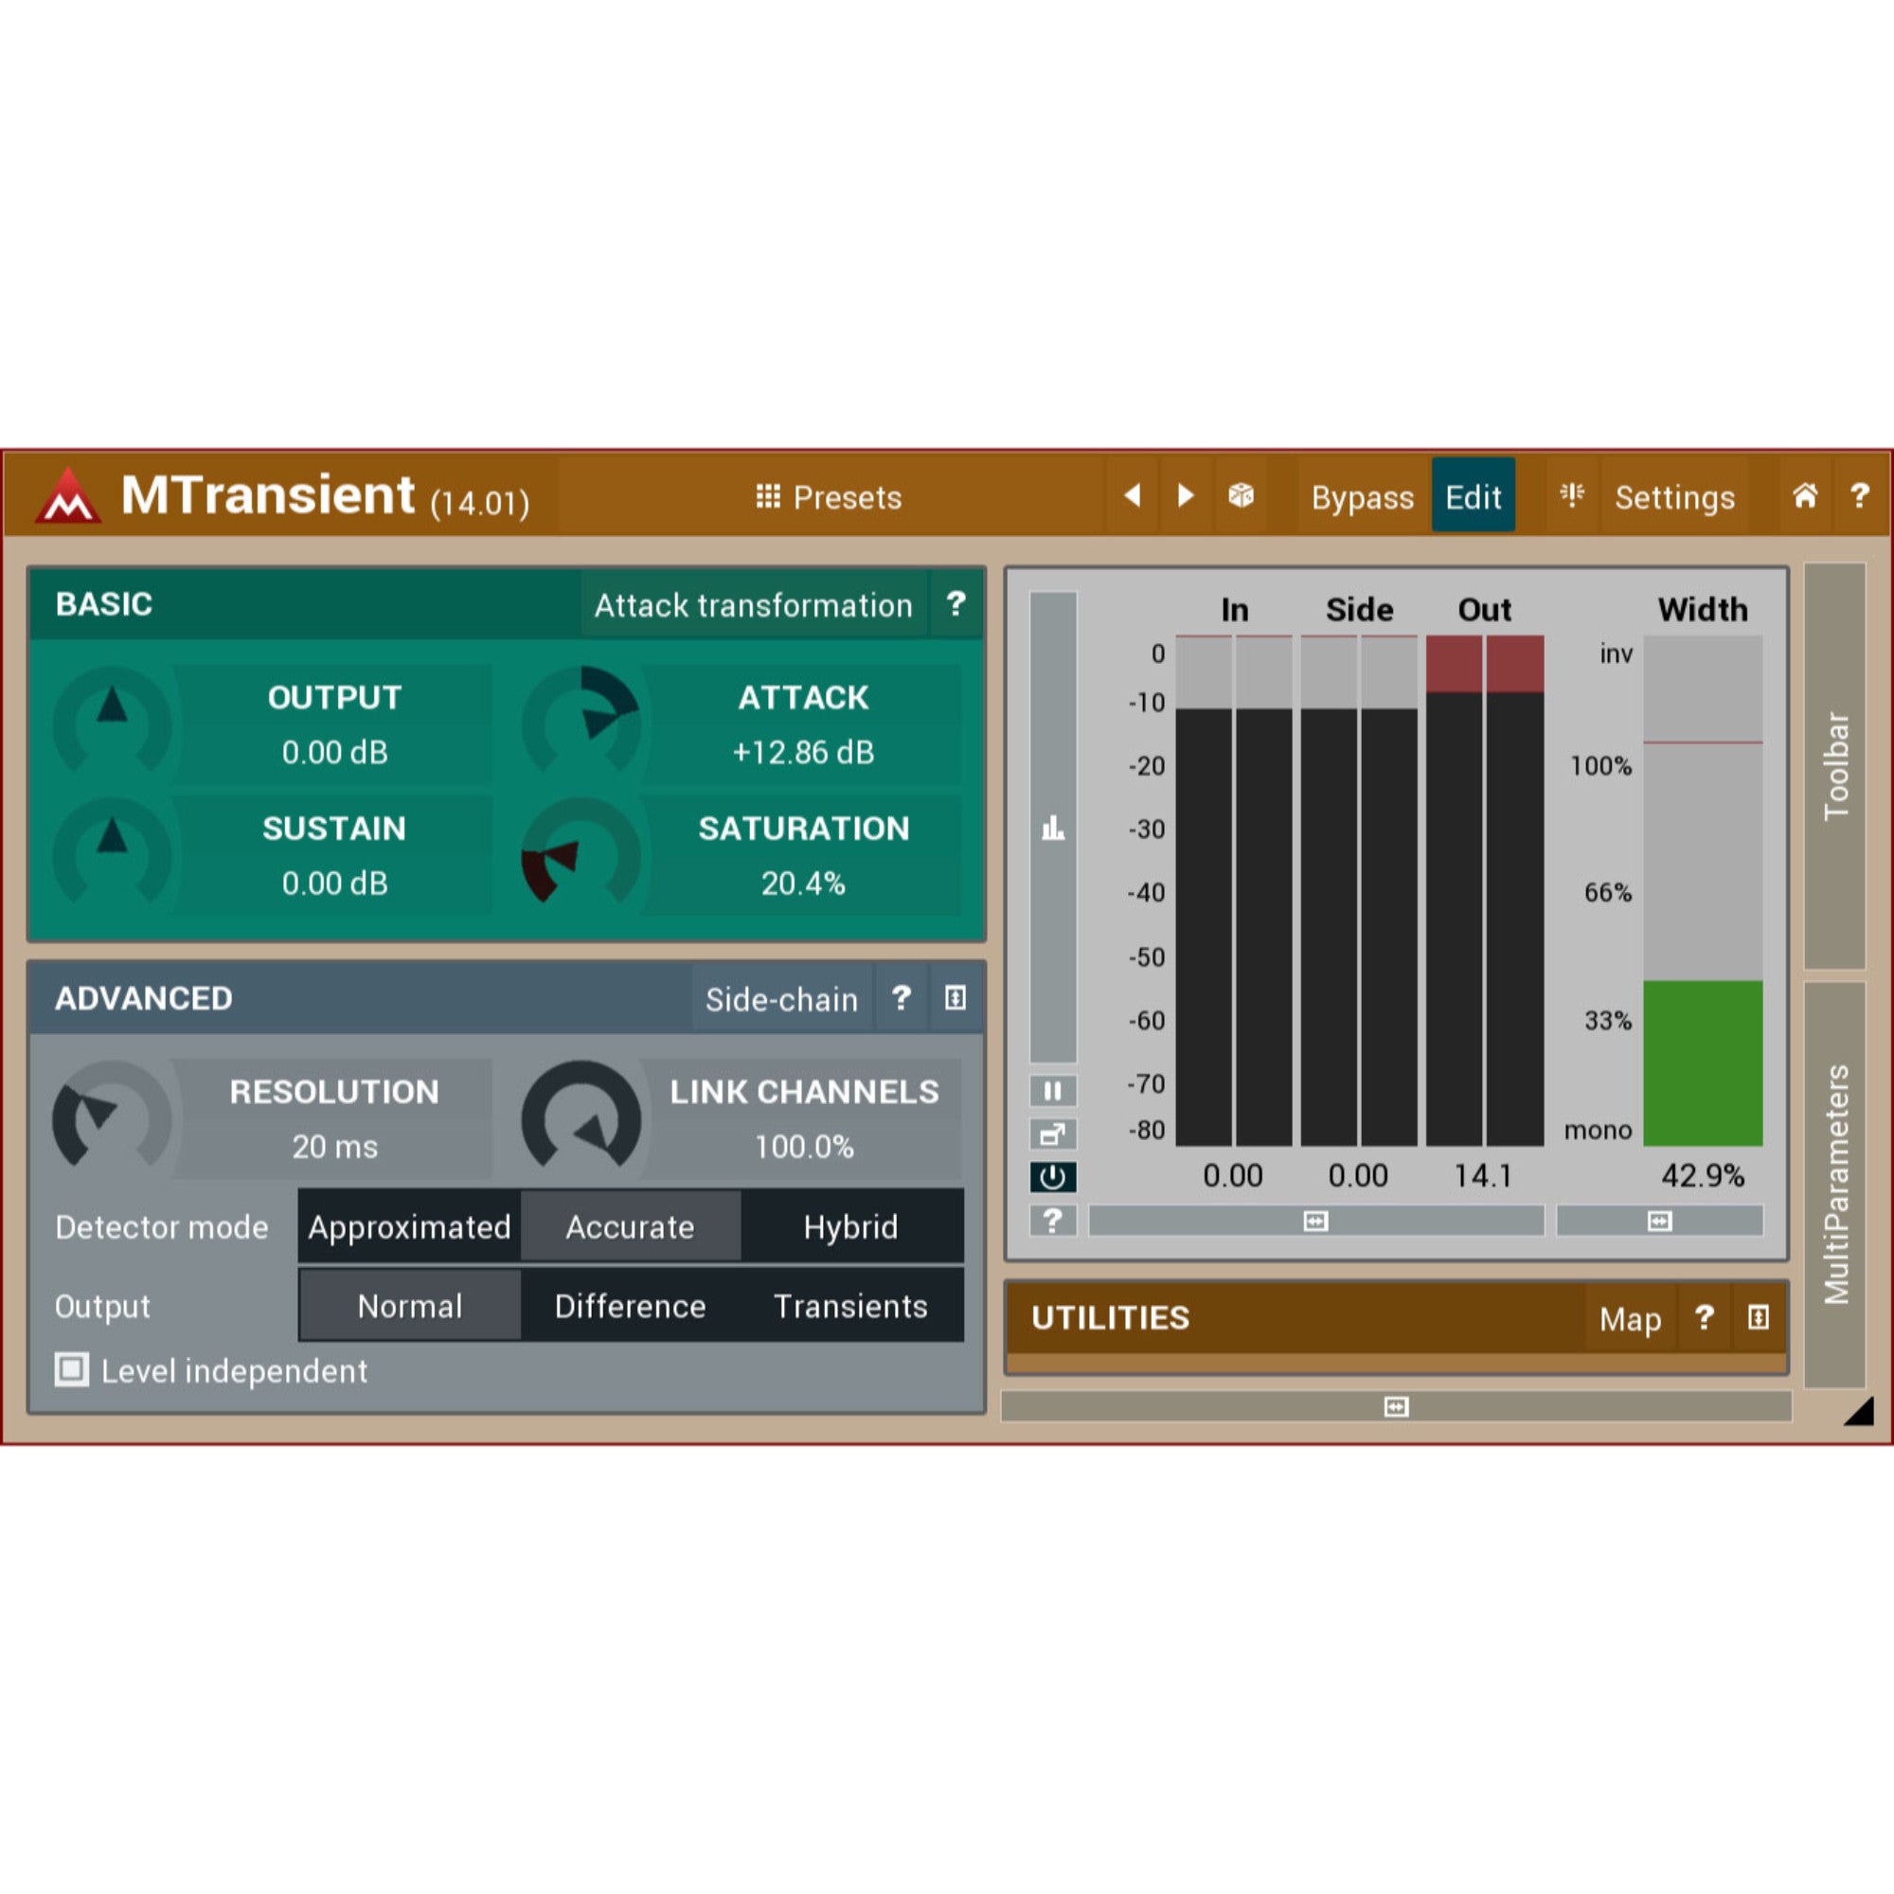Click the bottom expander bar below UTILITIES
The image size is (1894, 1894).
pyautogui.click(x=1396, y=1407)
